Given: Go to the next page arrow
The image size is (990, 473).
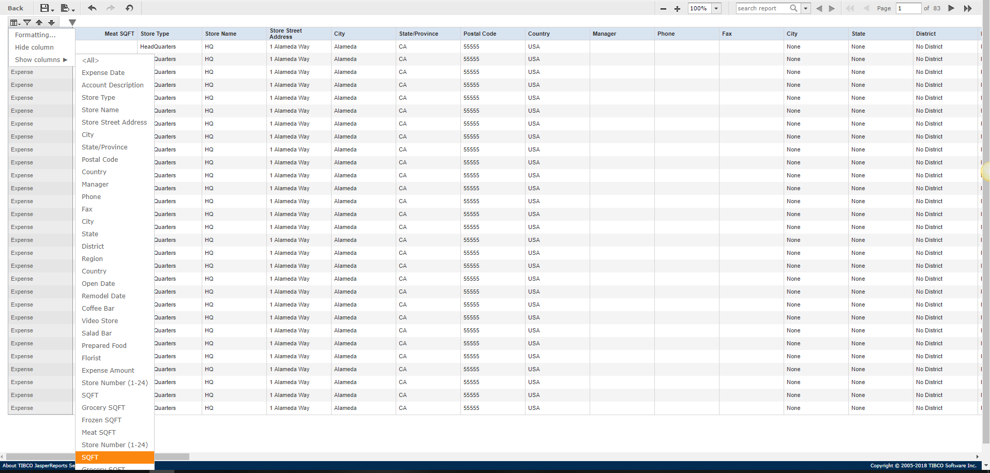Looking at the screenshot, I should pos(951,8).
